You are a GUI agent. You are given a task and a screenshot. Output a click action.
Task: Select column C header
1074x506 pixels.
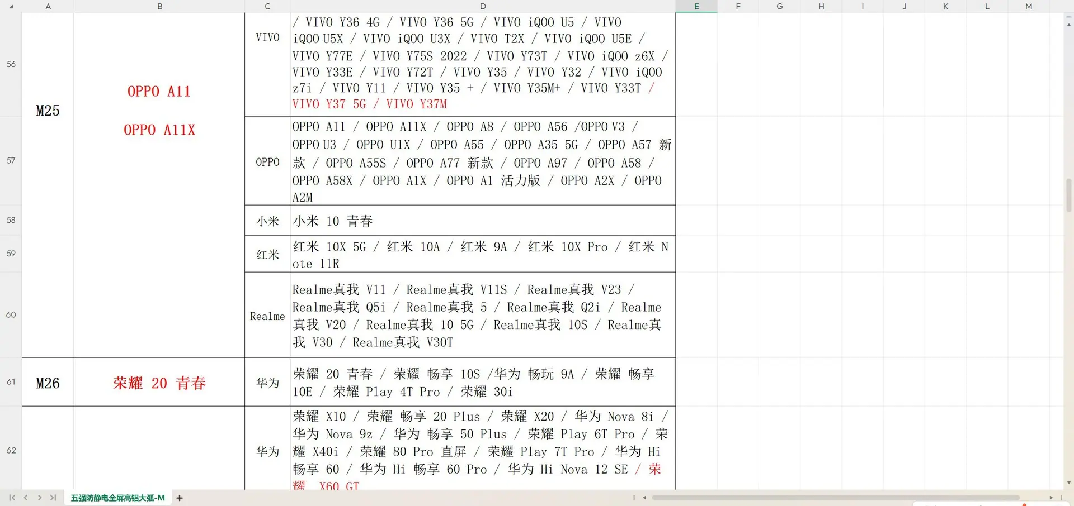(267, 6)
